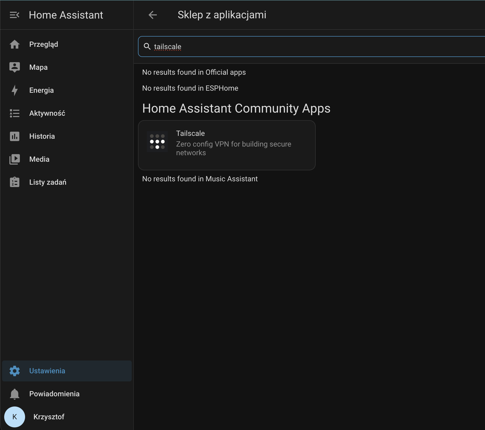Click the Ustawienia gear icon

[15, 371]
